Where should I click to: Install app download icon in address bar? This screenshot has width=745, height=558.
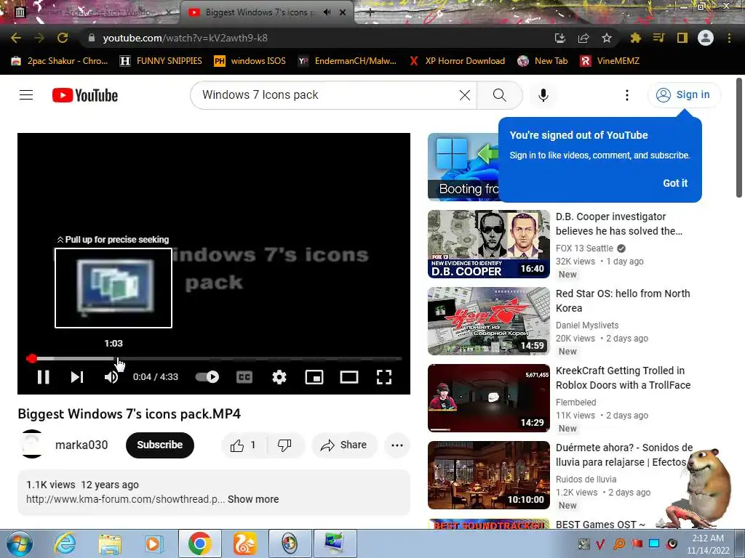tap(560, 38)
